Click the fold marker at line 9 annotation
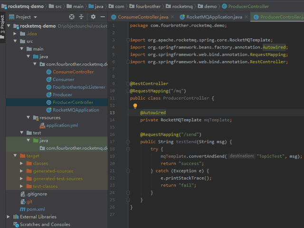The width and height of the screenshot is (304, 228). pos(128,83)
